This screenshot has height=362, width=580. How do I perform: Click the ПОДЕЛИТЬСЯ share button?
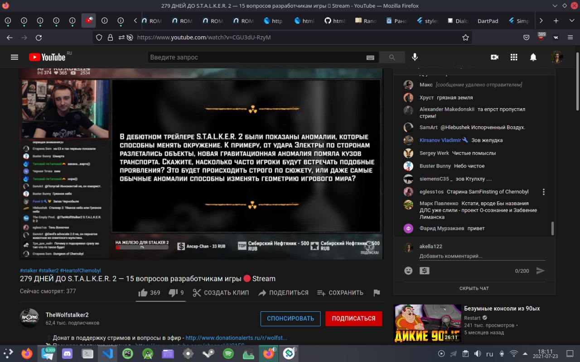click(283, 293)
